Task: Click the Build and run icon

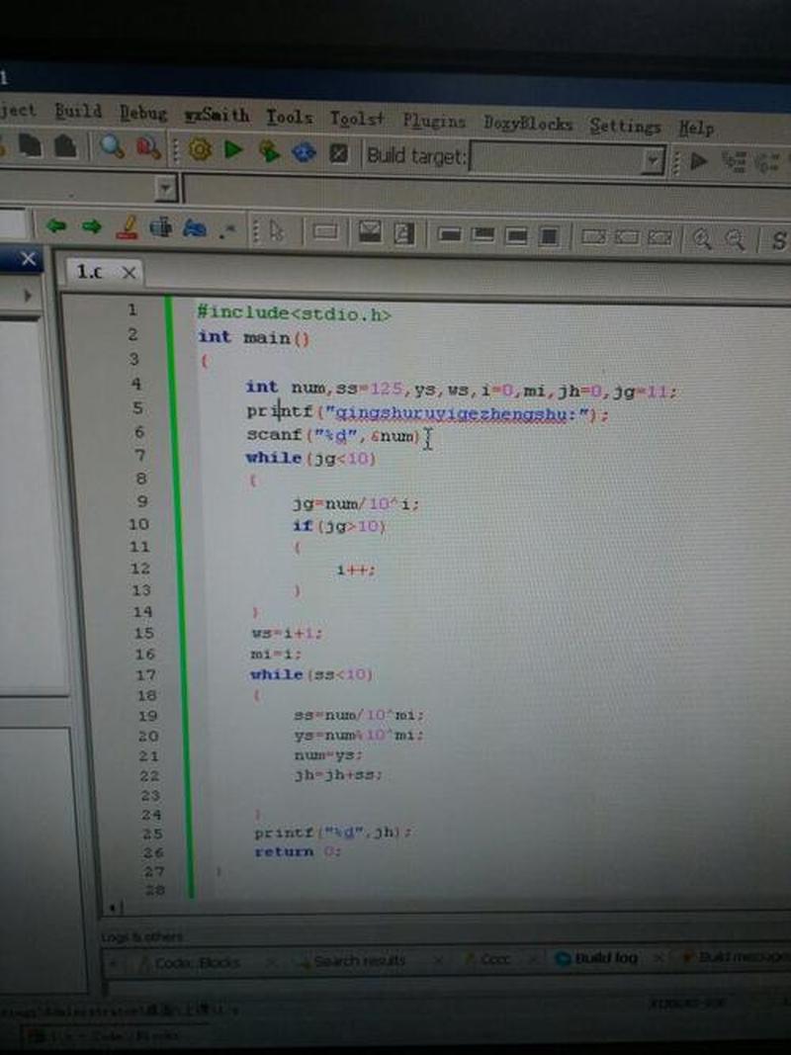Action: click(269, 150)
